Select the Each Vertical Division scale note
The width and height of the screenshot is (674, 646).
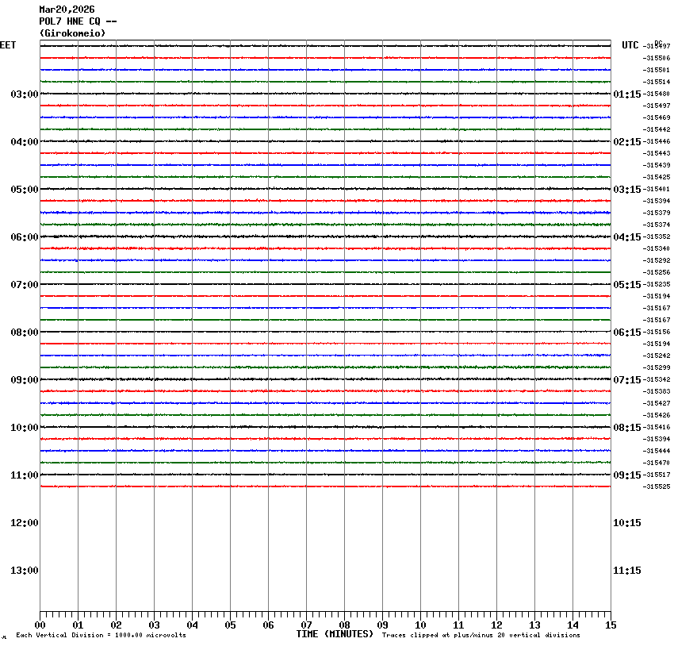pos(101,636)
